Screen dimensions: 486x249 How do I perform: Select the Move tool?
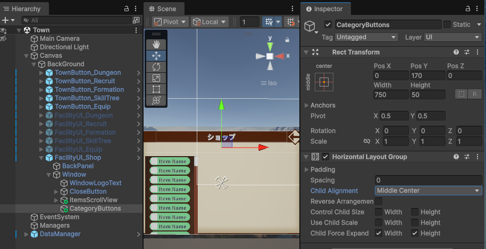tap(156, 55)
